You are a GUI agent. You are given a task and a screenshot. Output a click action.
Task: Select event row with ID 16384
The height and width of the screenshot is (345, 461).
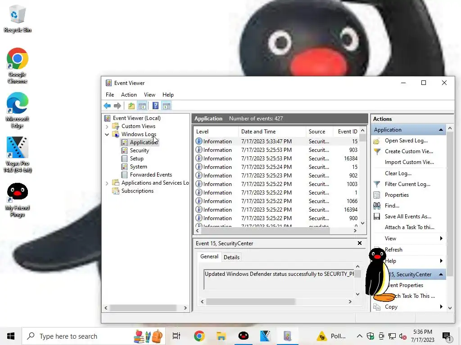(x=276, y=159)
